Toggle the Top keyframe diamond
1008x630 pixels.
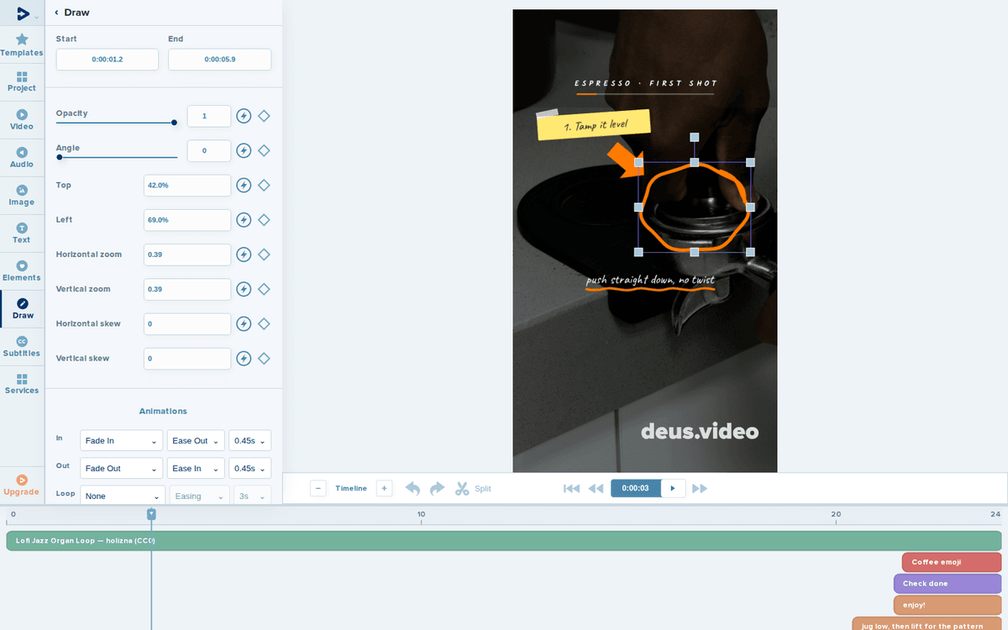(264, 185)
